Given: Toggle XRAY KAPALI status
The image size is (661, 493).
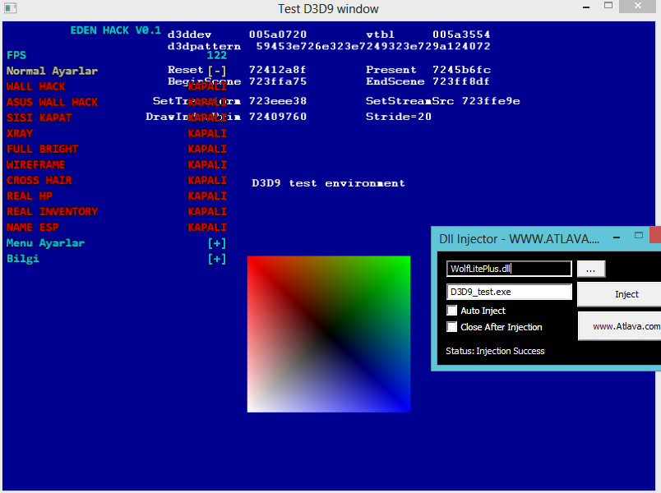Looking at the screenshot, I should tap(207, 133).
